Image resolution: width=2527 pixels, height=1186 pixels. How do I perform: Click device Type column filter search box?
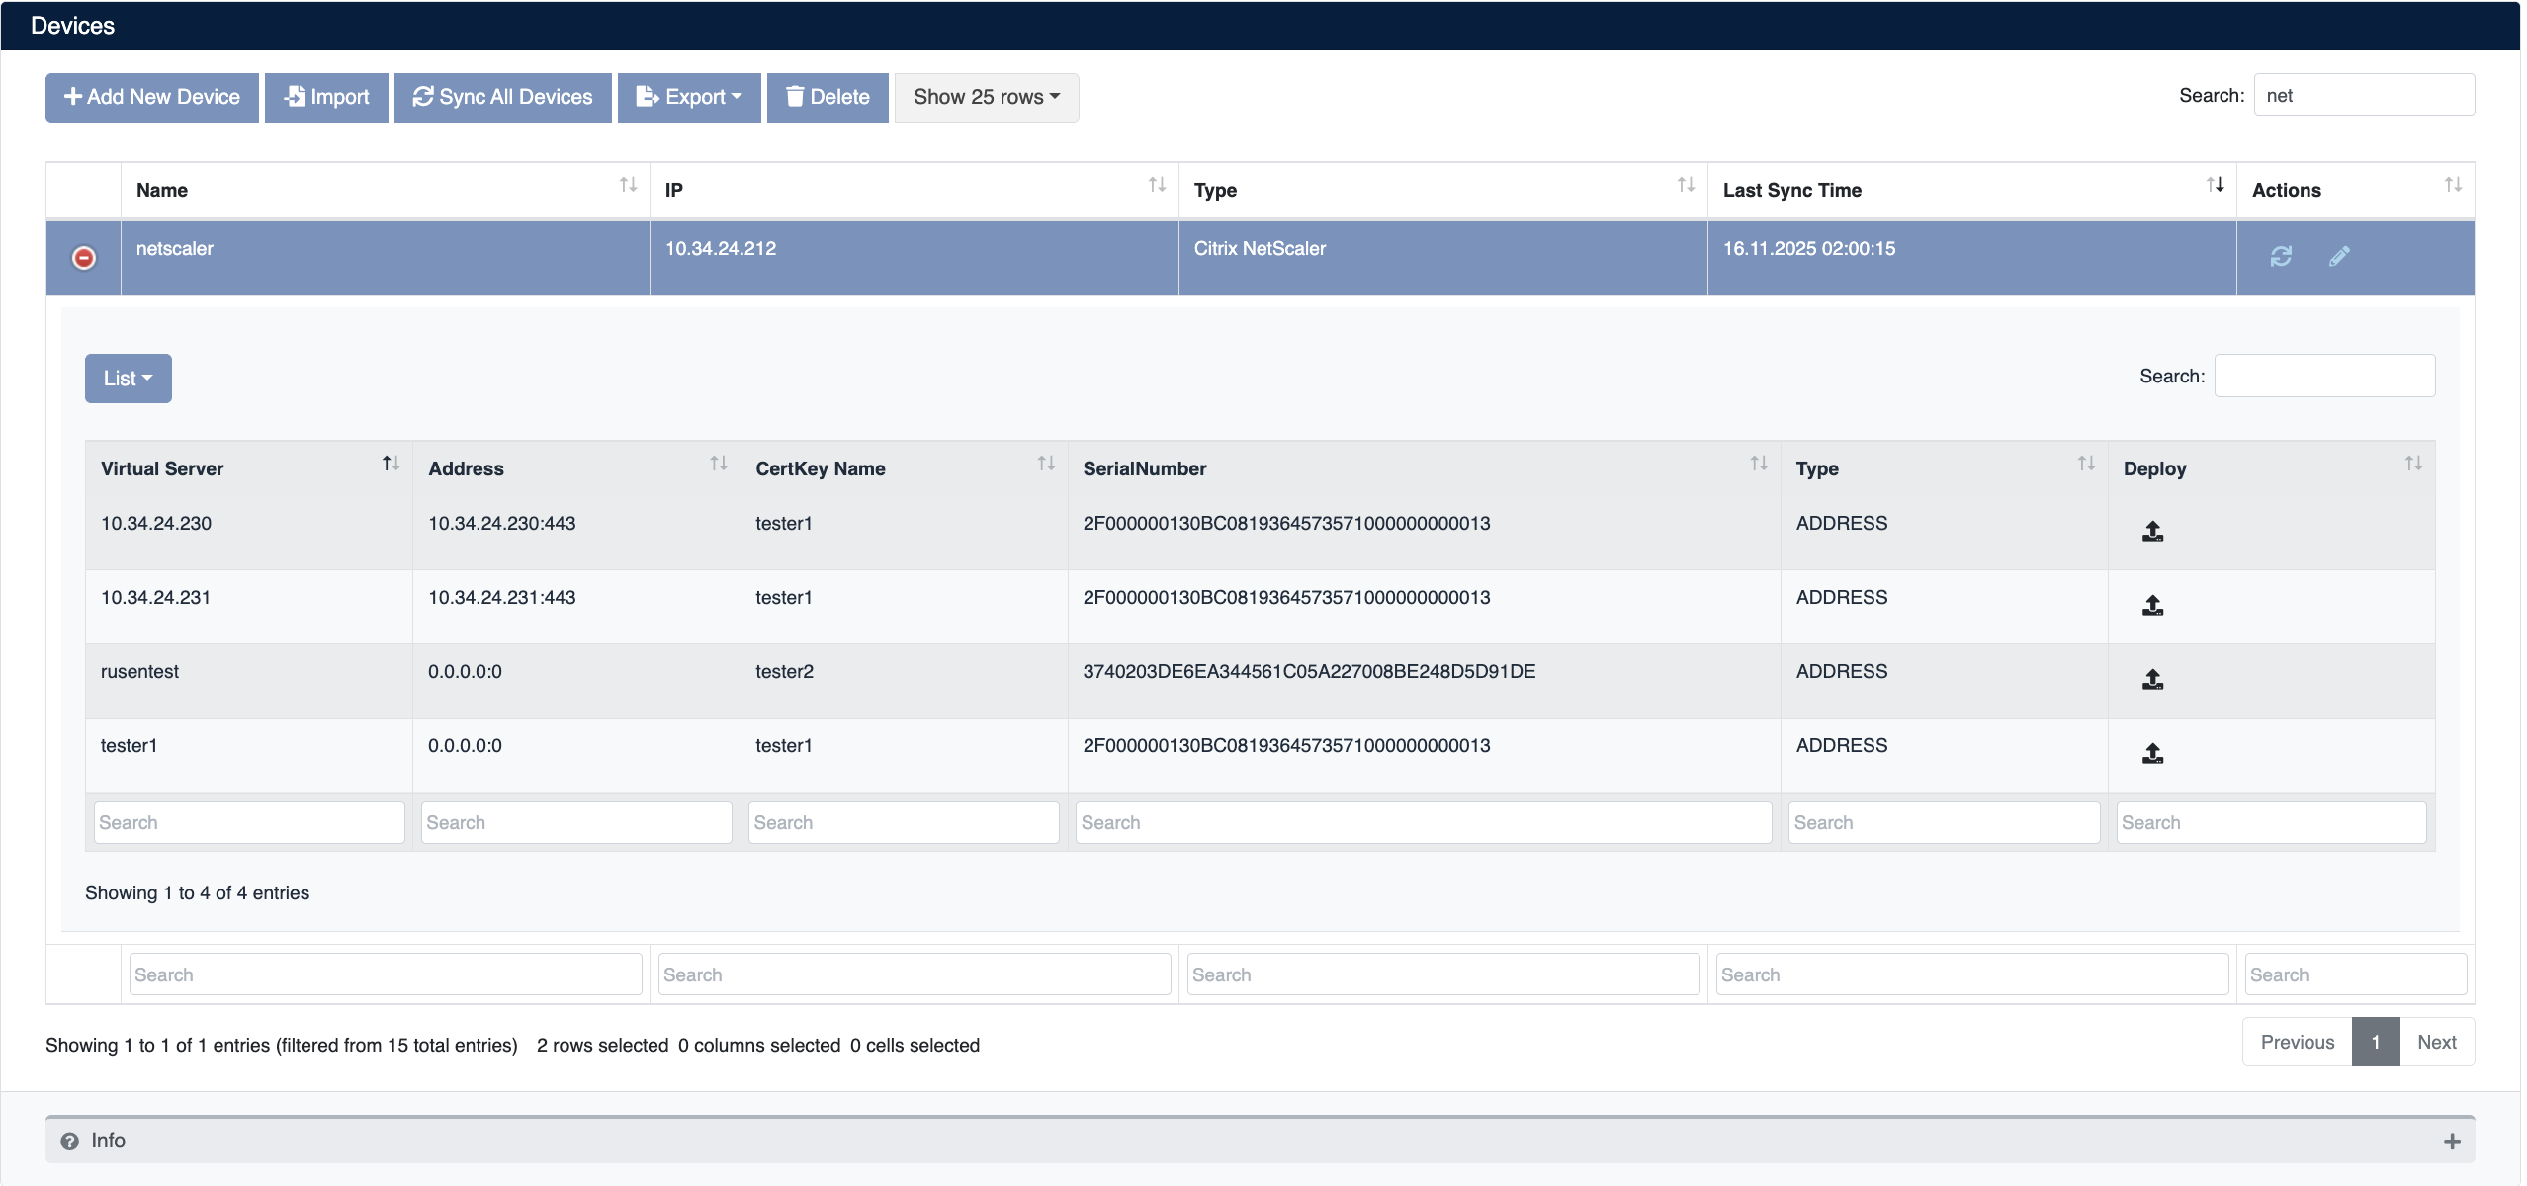[1443, 974]
